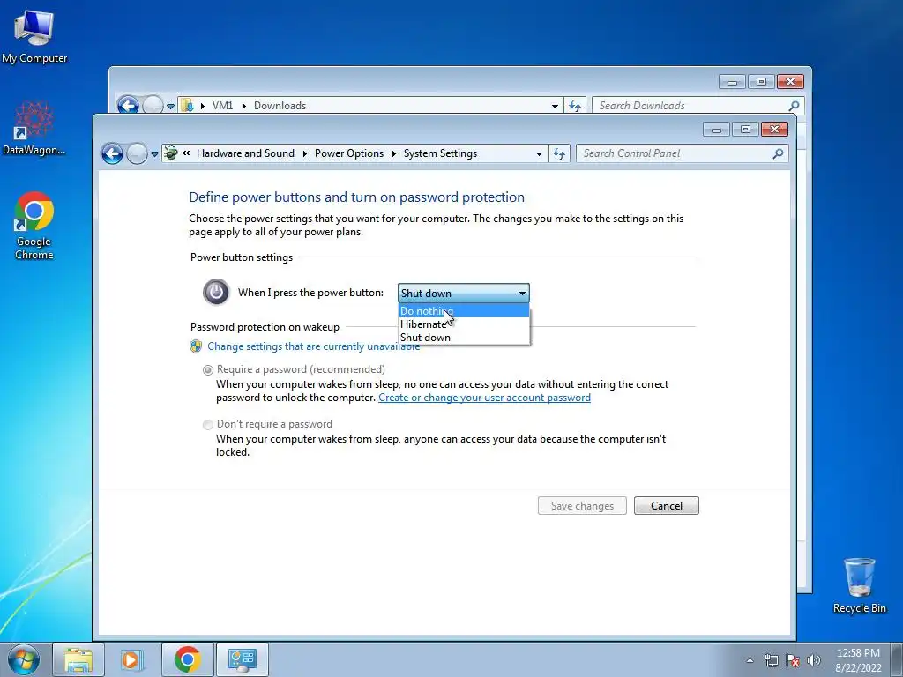The height and width of the screenshot is (677, 903).
Task: Open Create or change your user account password
Action: 484,398
